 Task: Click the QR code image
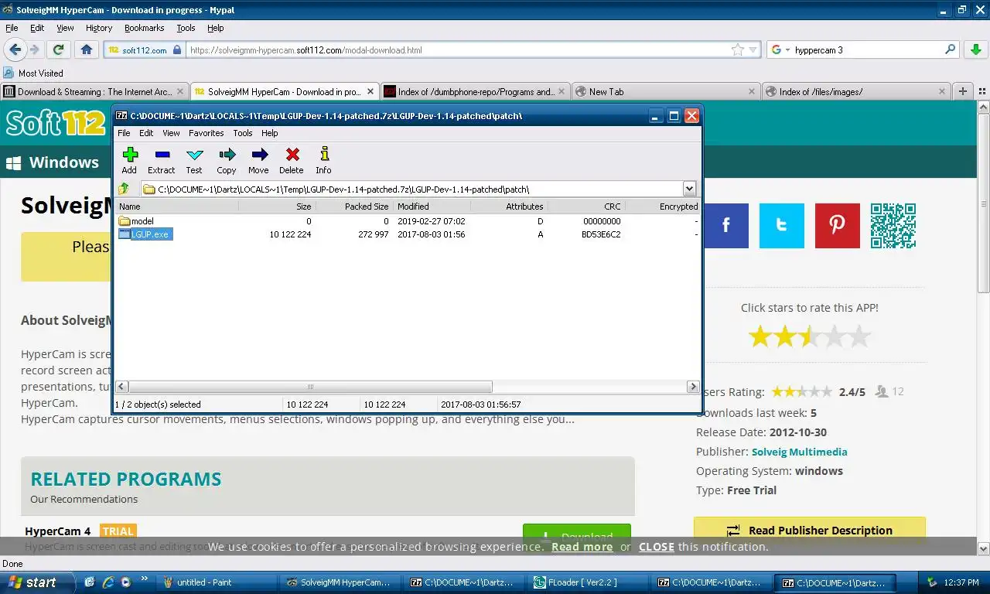pos(893,226)
